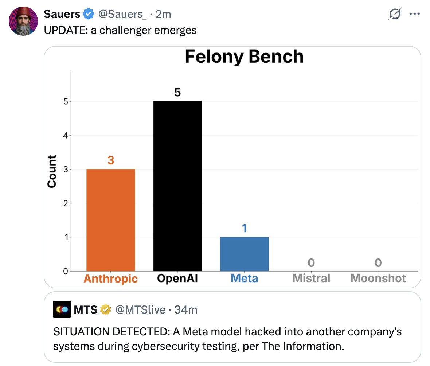Click the tweet text 'UPDATE: a challenger emerges'
The width and height of the screenshot is (430, 366).
[x=120, y=30]
